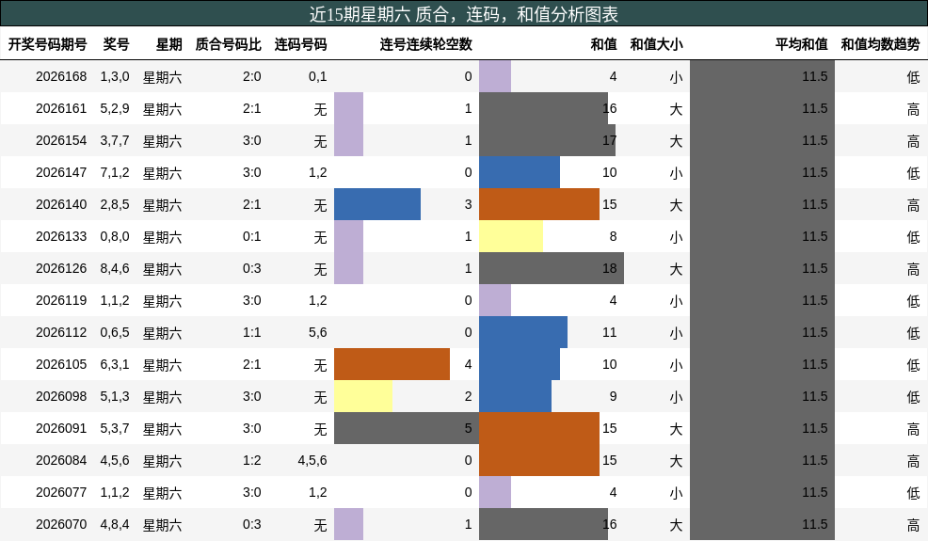
Task: Click issue number 2026091
Action: (61, 428)
